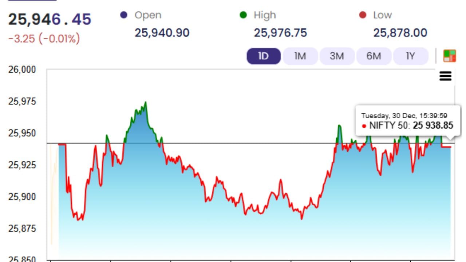The image size is (466, 262).
Task: Switch chart to 1M range
Action: [300, 56]
